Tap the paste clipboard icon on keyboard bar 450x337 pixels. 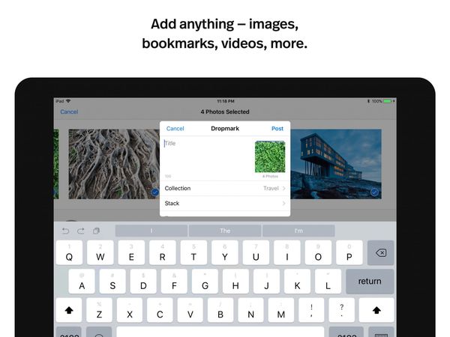[96, 231]
